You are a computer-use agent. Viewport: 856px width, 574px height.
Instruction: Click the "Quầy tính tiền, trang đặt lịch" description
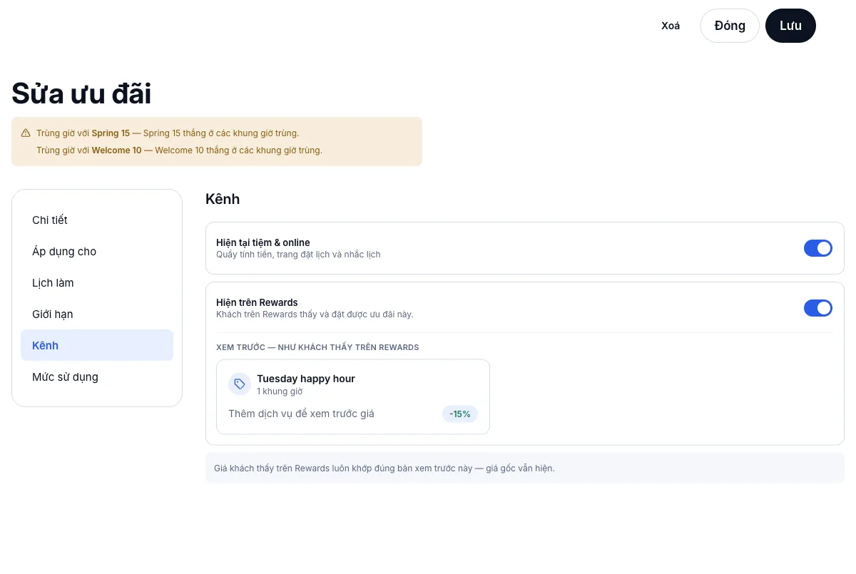click(x=298, y=254)
